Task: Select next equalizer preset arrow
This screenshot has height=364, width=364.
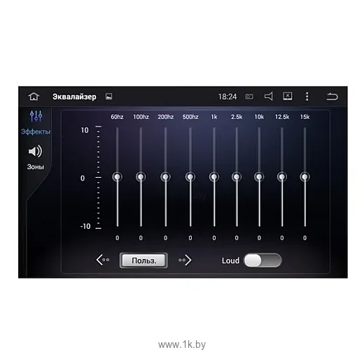Action: pos(185,260)
